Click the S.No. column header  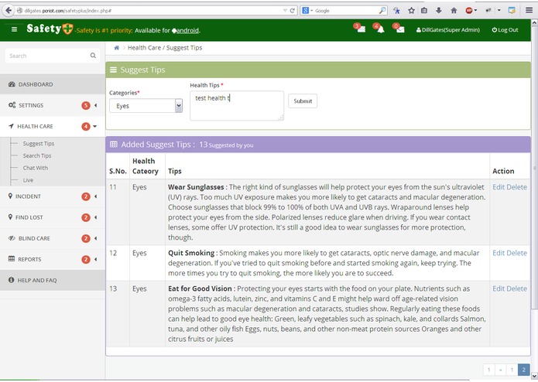pos(118,171)
